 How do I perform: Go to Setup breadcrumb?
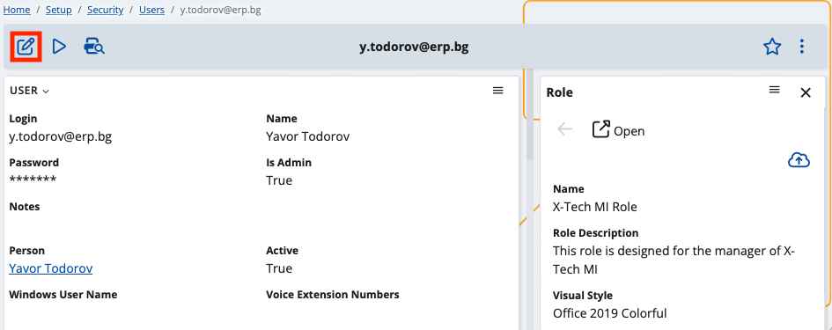58,10
